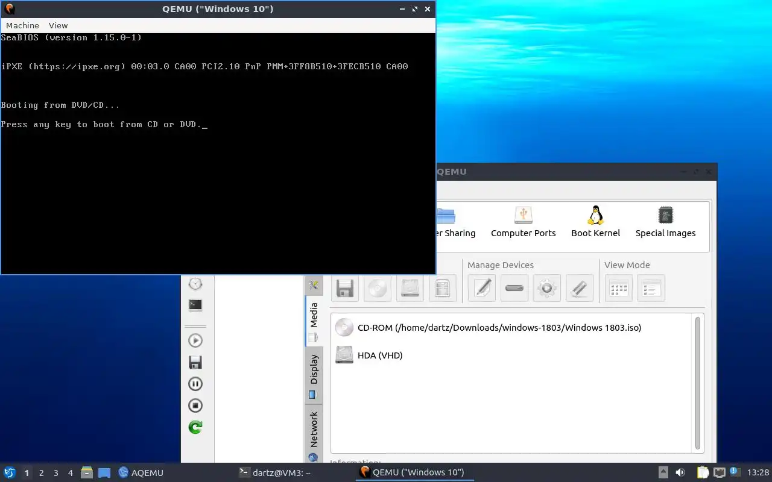
Task: Click inside the QEMU boot console screen
Action: 218,153
